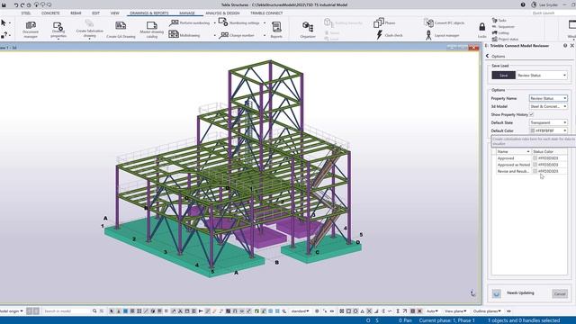Toggle Show Property History checkbox
Viewport: 576px width, 324px height.
(x=531, y=114)
